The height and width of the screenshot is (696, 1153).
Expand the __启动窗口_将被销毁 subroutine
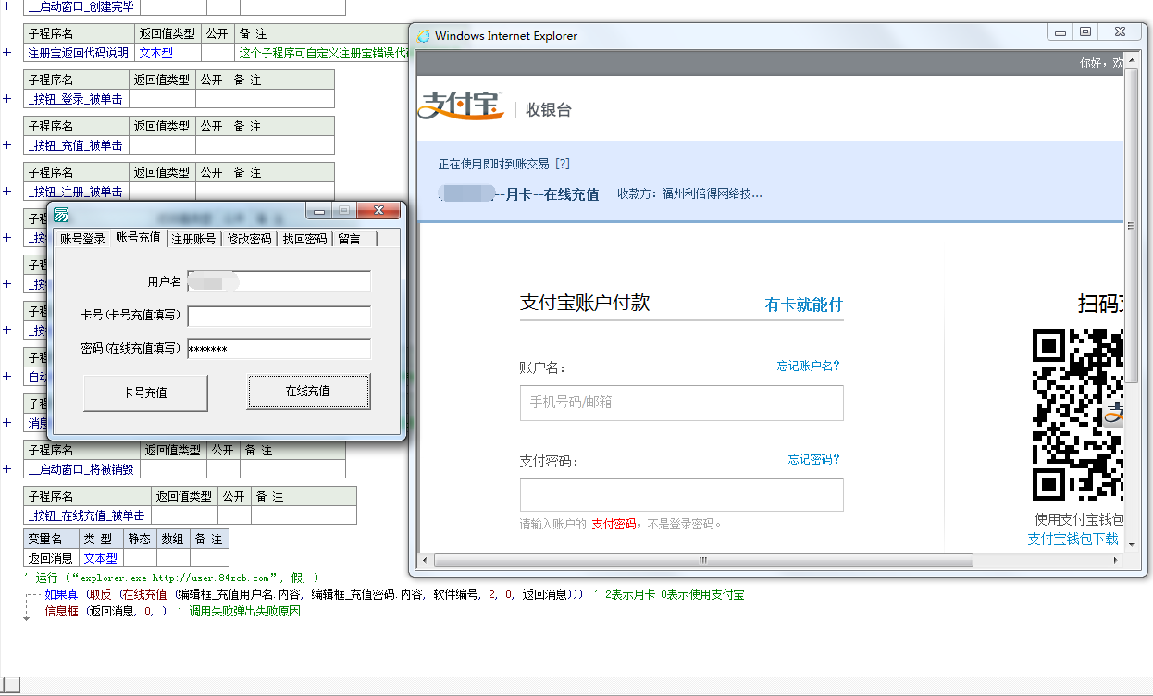[x=7, y=469]
